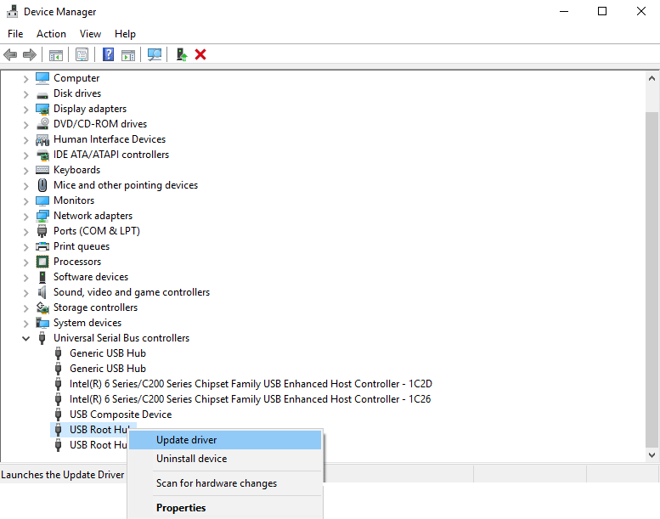Screen dimensions: 660x519
Task: Click the Show/Hide Action Pane toolbar icon
Action: coord(128,54)
